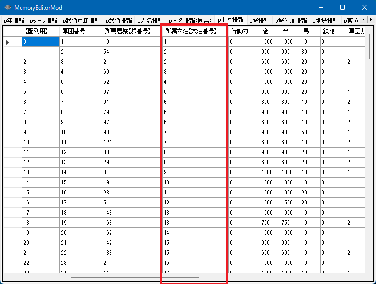This screenshot has width=376, height=284.
Task: Select the current row arrow indicator
Action: point(7,42)
